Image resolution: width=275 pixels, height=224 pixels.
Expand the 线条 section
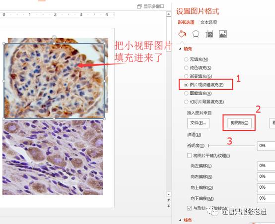pyautogui.click(x=180, y=220)
